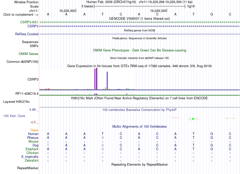Click the blue GTEx expression bar for CSRP3
The width and height of the screenshot is (240, 174).
click(x=107, y=81)
